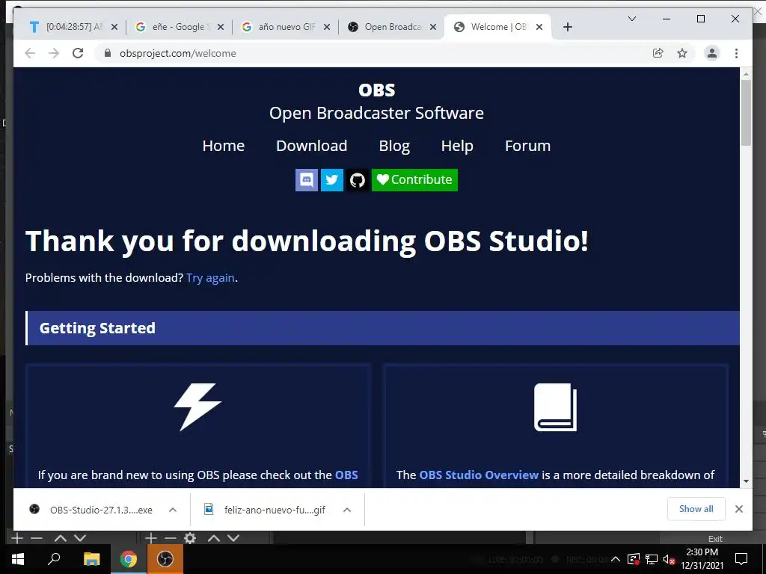The width and height of the screenshot is (766, 574).
Task: Click the Getting Started heading
Action: click(x=97, y=328)
